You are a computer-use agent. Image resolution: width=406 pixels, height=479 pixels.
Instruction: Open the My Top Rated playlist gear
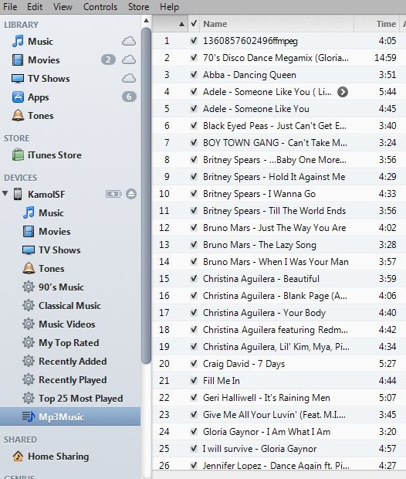pyautogui.click(x=29, y=342)
